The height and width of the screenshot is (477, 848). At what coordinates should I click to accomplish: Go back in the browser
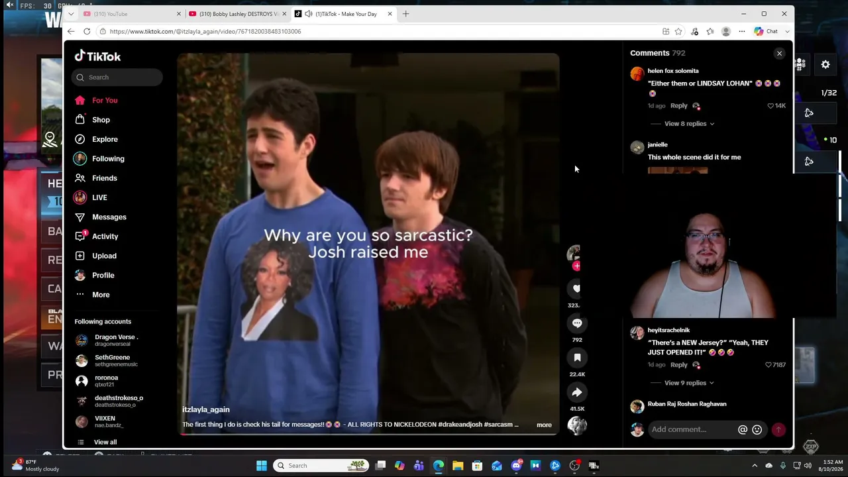pos(71,31)
